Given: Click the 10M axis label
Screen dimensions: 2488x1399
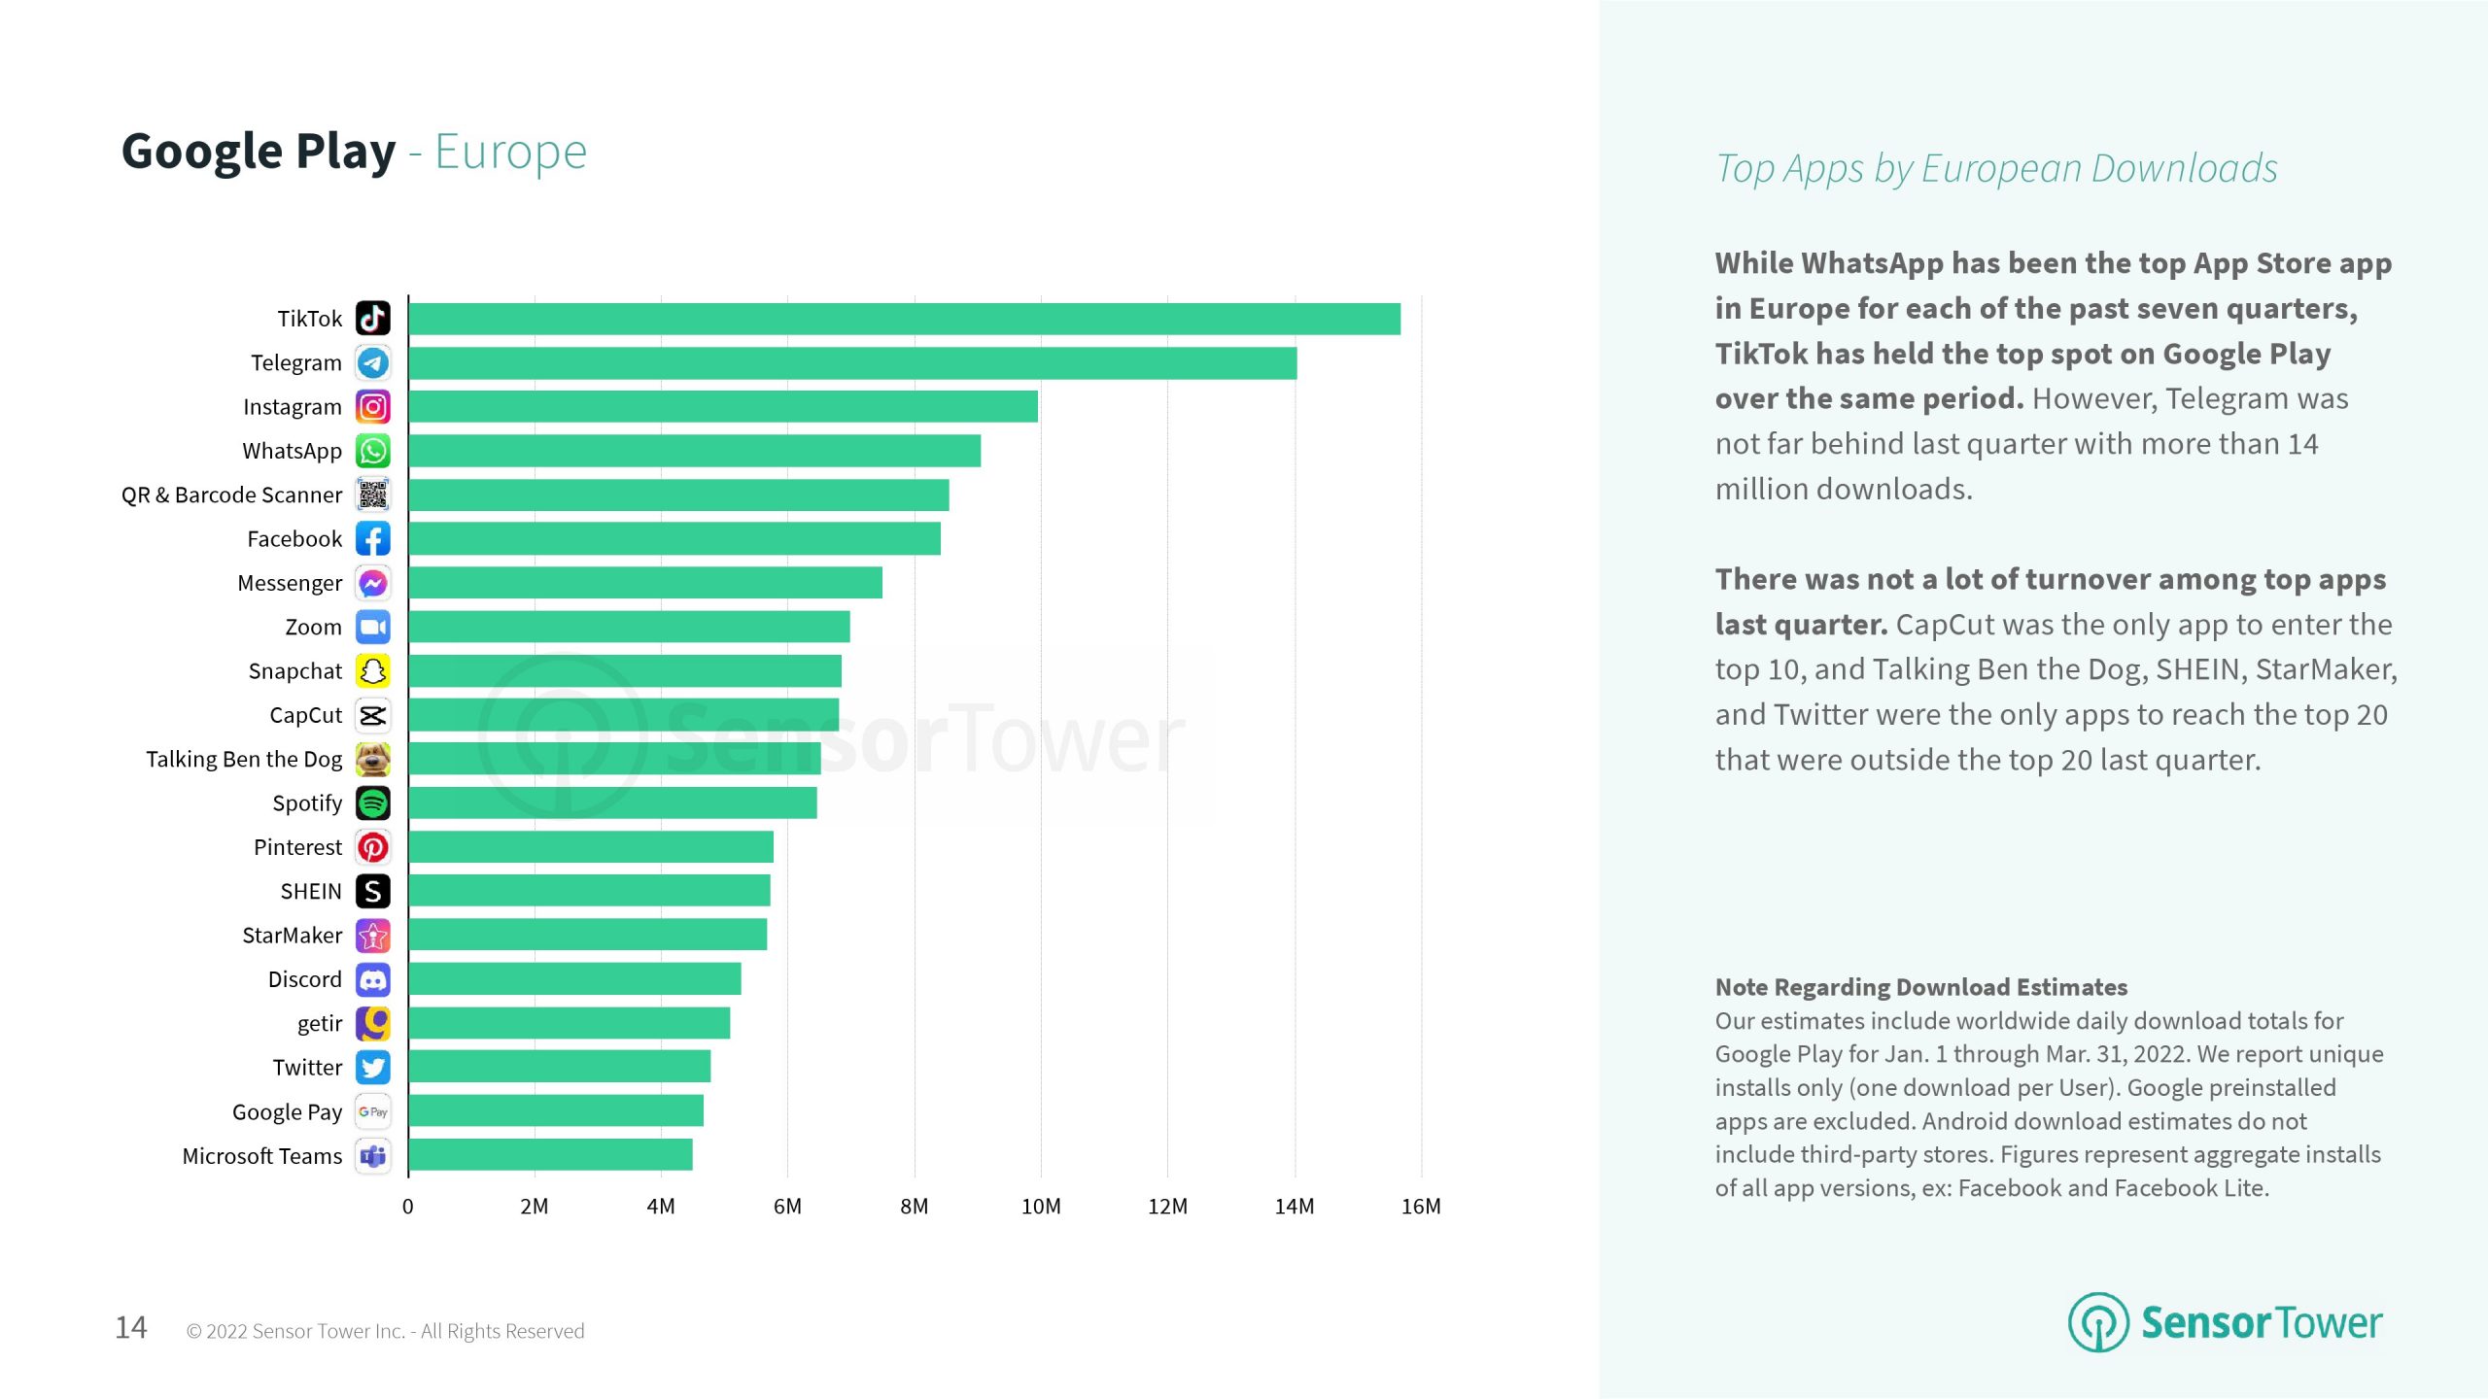Looking at the screenshot, I should (1041, 1207).
